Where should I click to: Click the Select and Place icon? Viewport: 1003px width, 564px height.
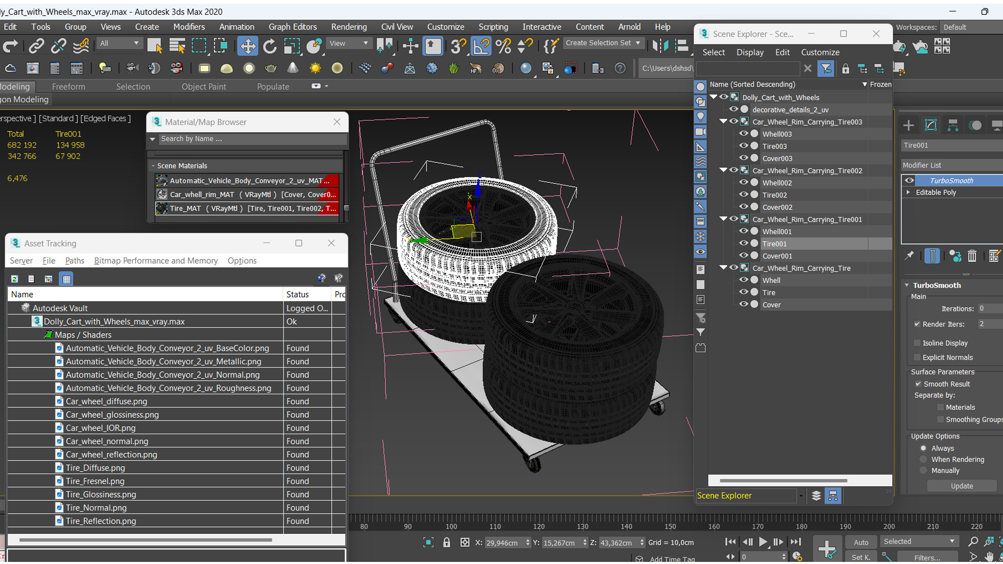click(314, 46)
